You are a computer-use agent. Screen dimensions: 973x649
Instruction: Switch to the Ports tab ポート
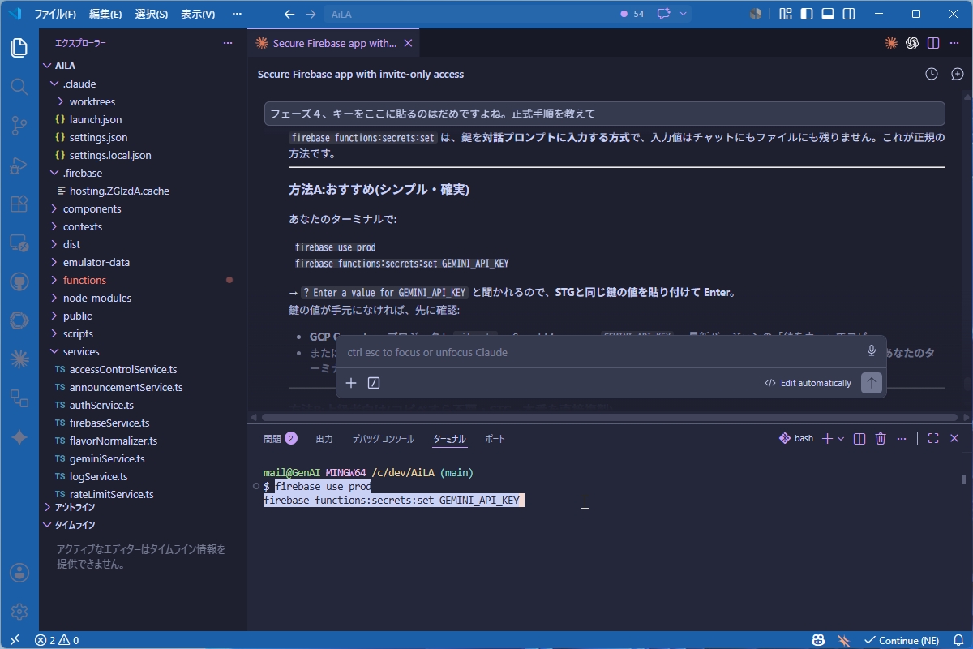point(495,439)
